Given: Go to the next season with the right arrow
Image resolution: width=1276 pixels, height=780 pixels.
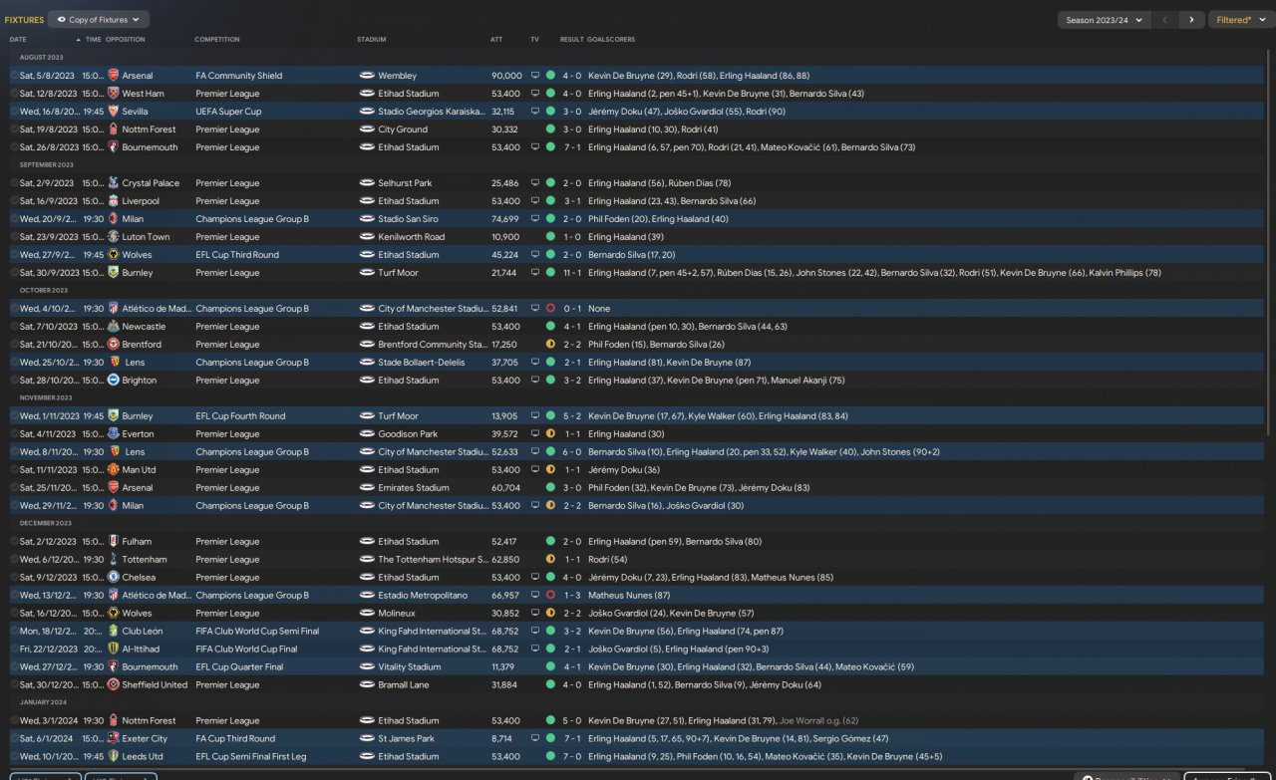Looking at the screenshot, I should point(1190,20).
